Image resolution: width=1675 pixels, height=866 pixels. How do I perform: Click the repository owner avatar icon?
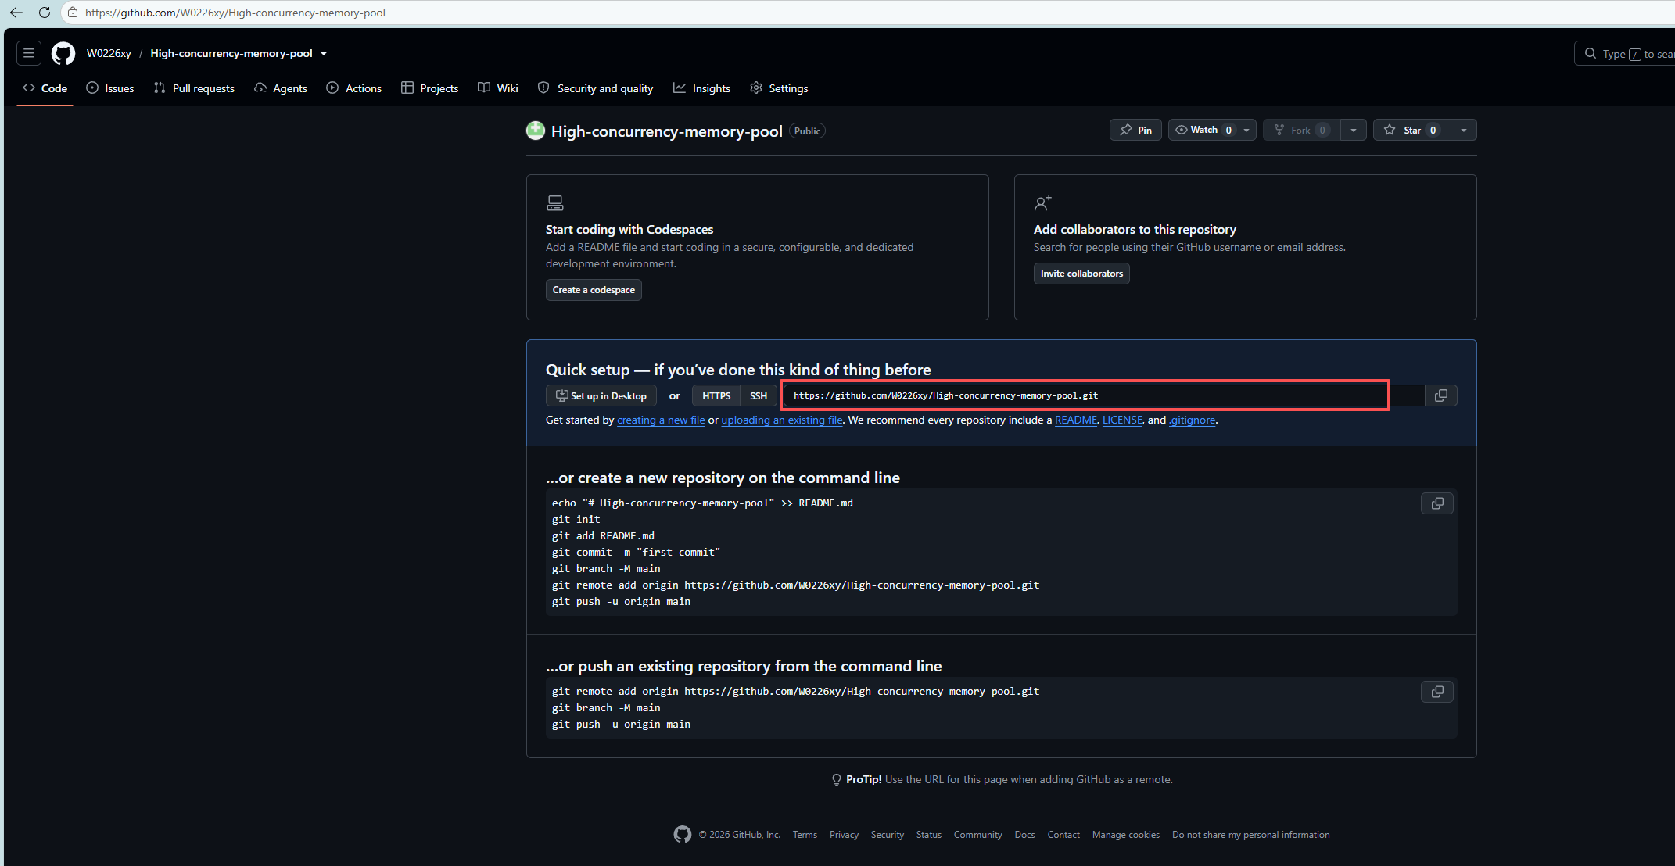click(x=536, y=131)
